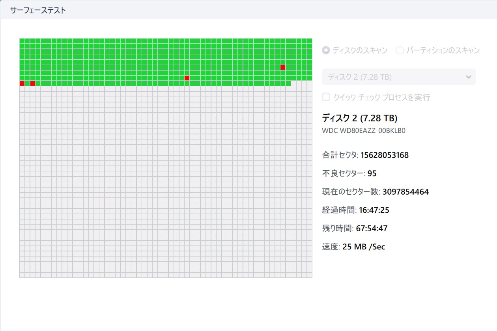Image resolution: width=497 pixels, height=331 pixels.
Task: Click the 不良セクター count of 95
Action: [x=372, y=173]
